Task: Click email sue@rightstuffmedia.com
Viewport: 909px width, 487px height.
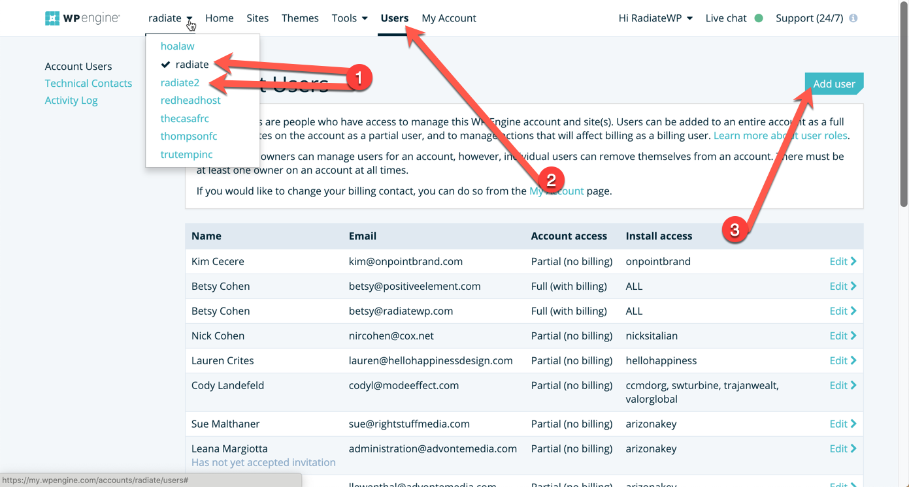Action: click(409, 424)
